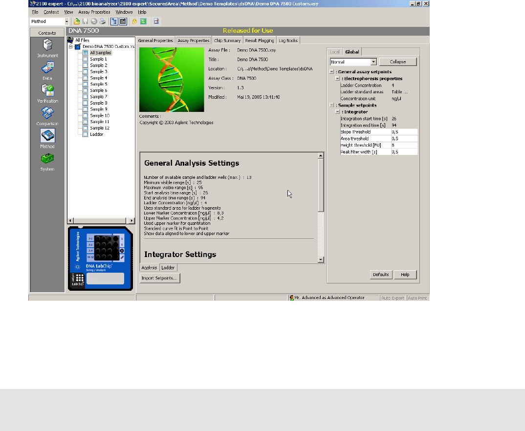Collapse Demo DNA 7500 Custom tree node
This screenshot has width=525, height=431.
(x=71, y=46)
